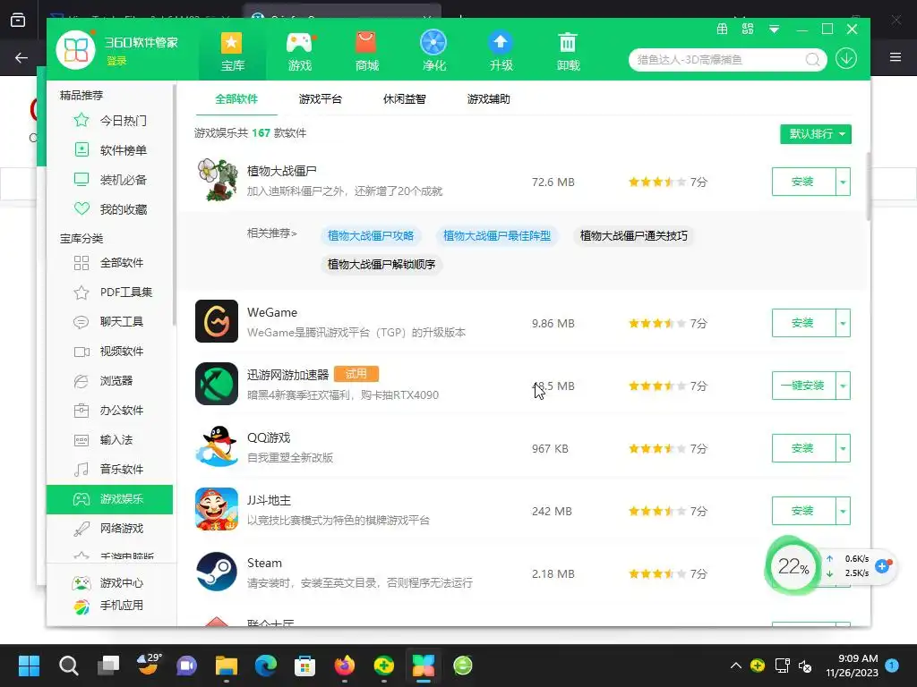Open the 商城 shopping bag section
The width and height of the screenshot is (917, 687).
(x=366, y=51)
